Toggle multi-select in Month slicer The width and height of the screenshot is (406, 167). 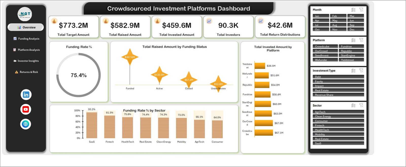click(353, 10)
